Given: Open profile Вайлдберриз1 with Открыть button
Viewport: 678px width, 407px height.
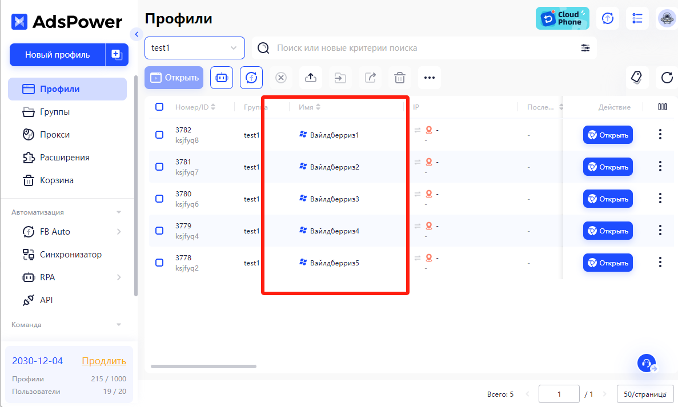Looking at the screenshot, I should 608,135.
